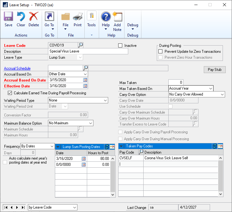Open the Tools icon
The height and width of the screenshot is (212, 232).
pyautogui.click(x=92, y=16)
